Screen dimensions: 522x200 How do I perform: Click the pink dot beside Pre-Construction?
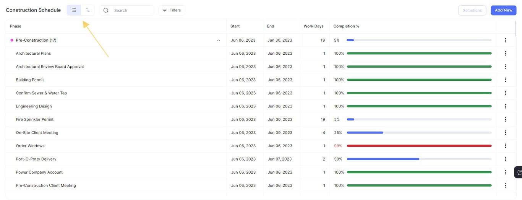pos(11,40)
